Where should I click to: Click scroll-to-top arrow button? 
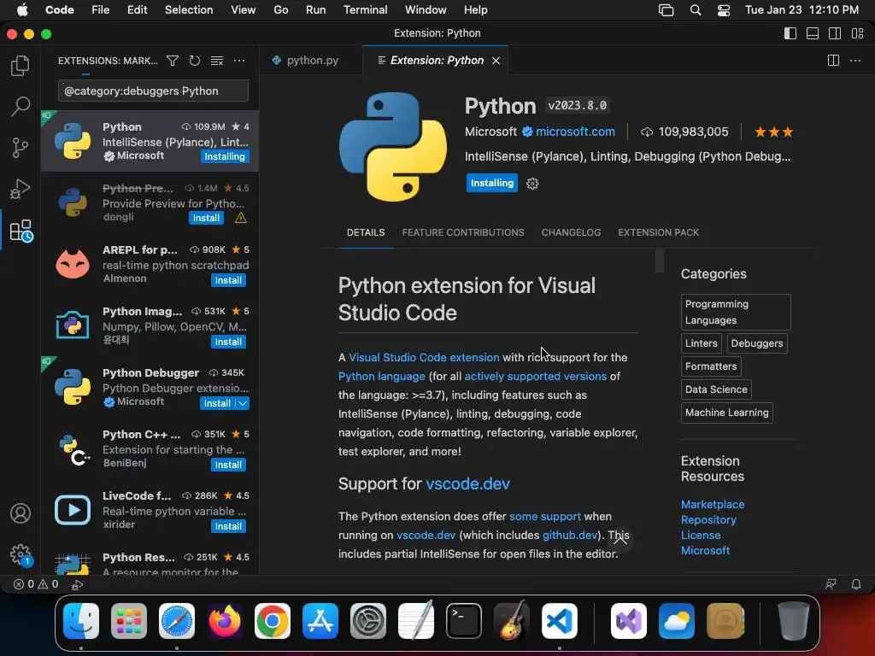620,540
